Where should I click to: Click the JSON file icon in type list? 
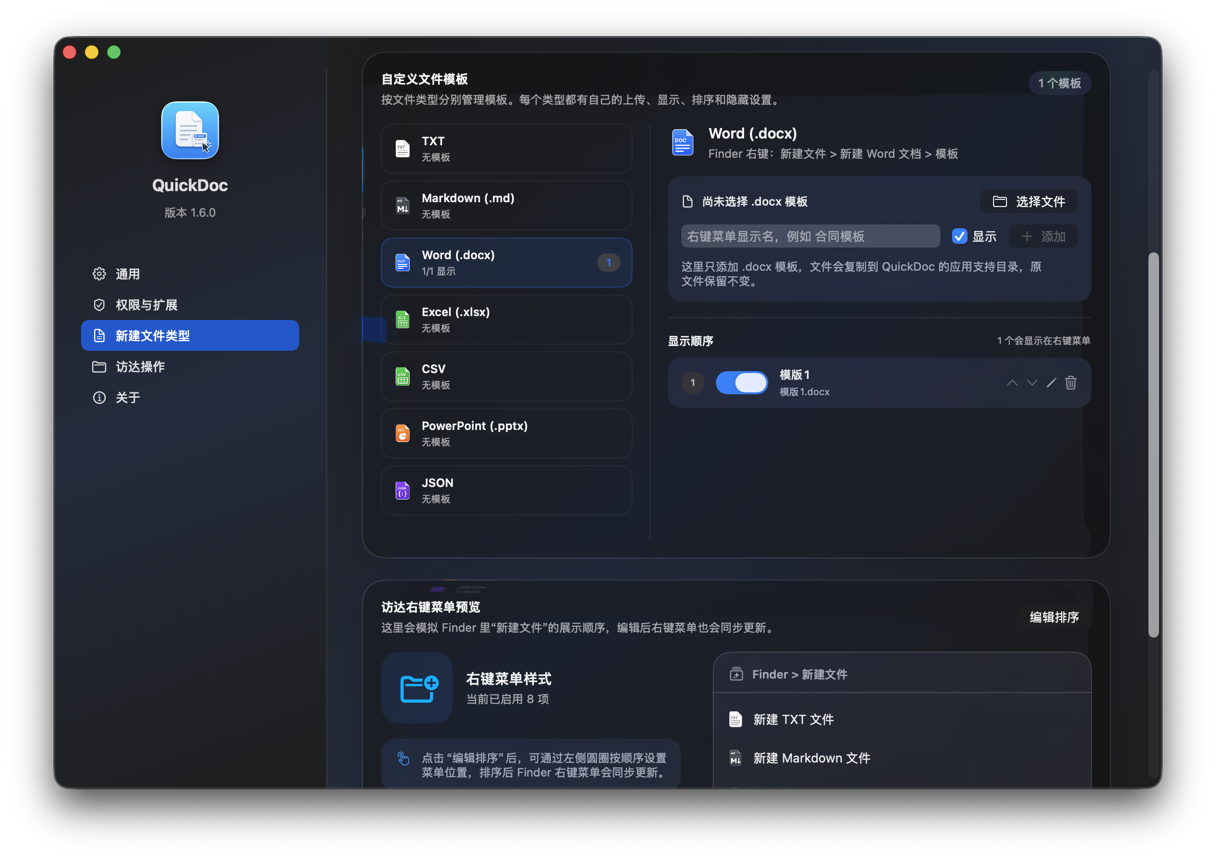pyautogui.click(x=402, y=490)
